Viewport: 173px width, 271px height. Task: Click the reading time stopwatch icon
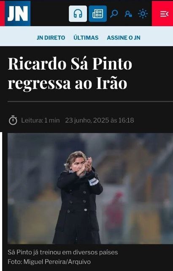click(13, 120)
